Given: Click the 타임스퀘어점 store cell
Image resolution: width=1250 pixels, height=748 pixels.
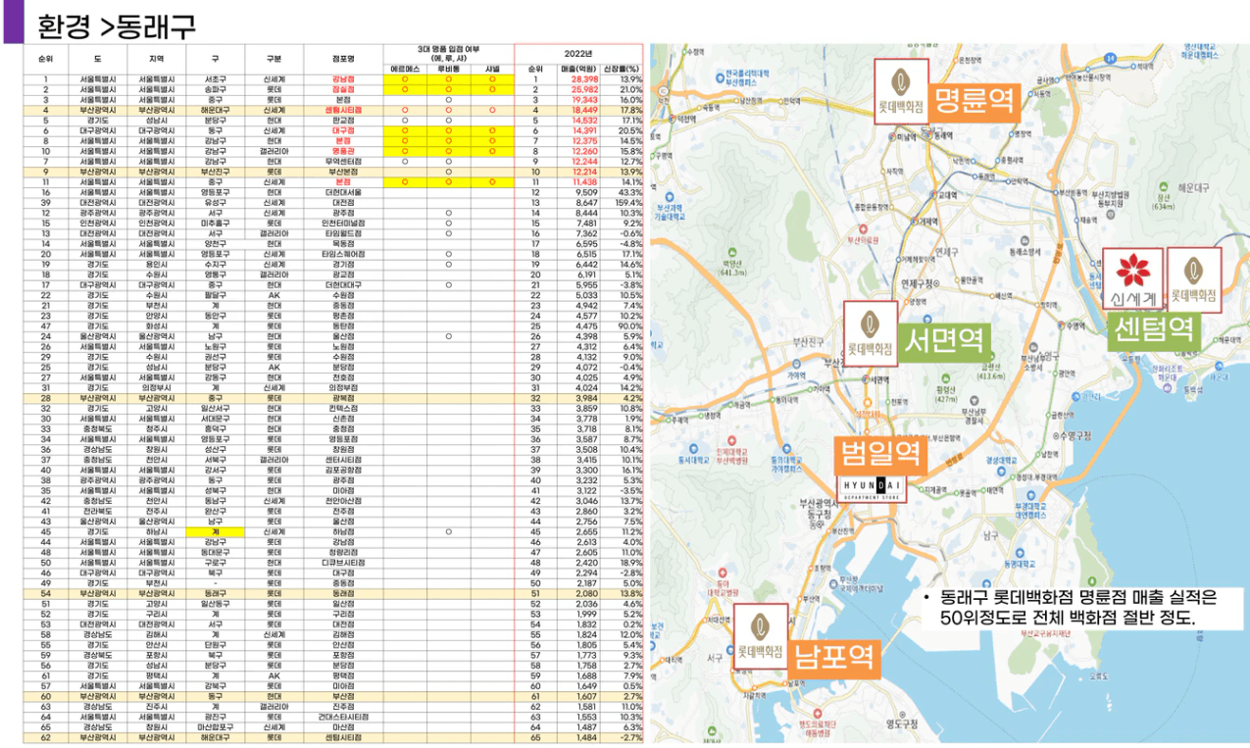Looking at the screenshot, I should pos(343,254).
